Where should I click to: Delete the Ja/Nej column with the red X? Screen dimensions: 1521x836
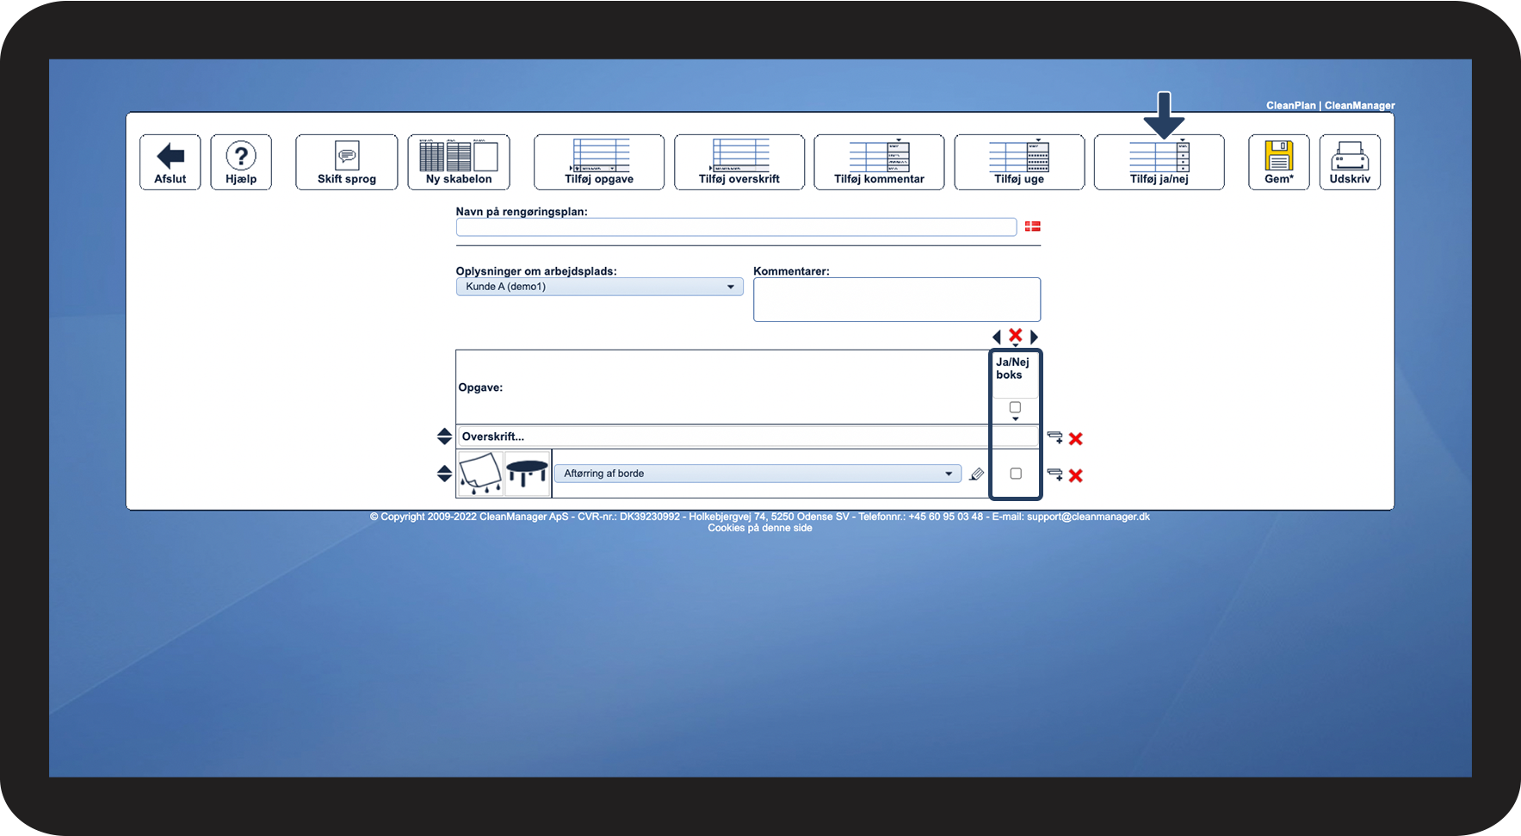[1016, 337]
